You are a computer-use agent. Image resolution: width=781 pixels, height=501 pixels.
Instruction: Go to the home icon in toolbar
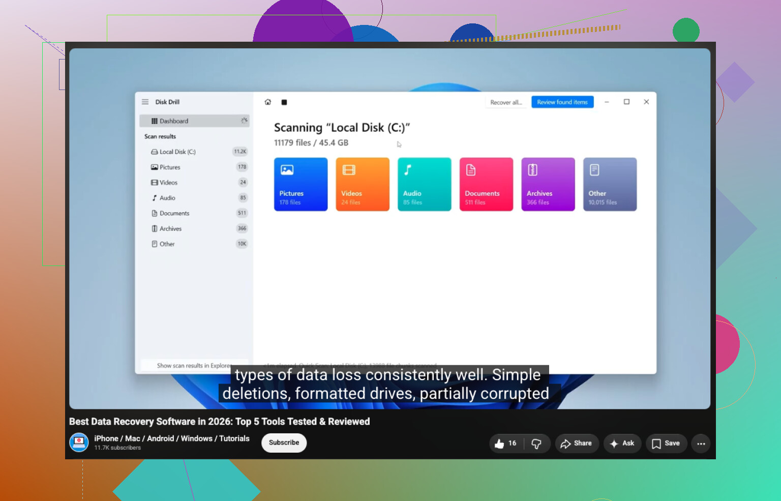click(268, 102)
